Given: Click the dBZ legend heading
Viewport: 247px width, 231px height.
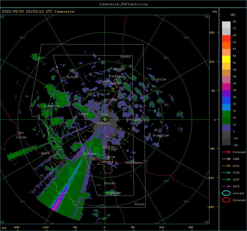Looking at the screenshot, I should (x=233, y=15).
